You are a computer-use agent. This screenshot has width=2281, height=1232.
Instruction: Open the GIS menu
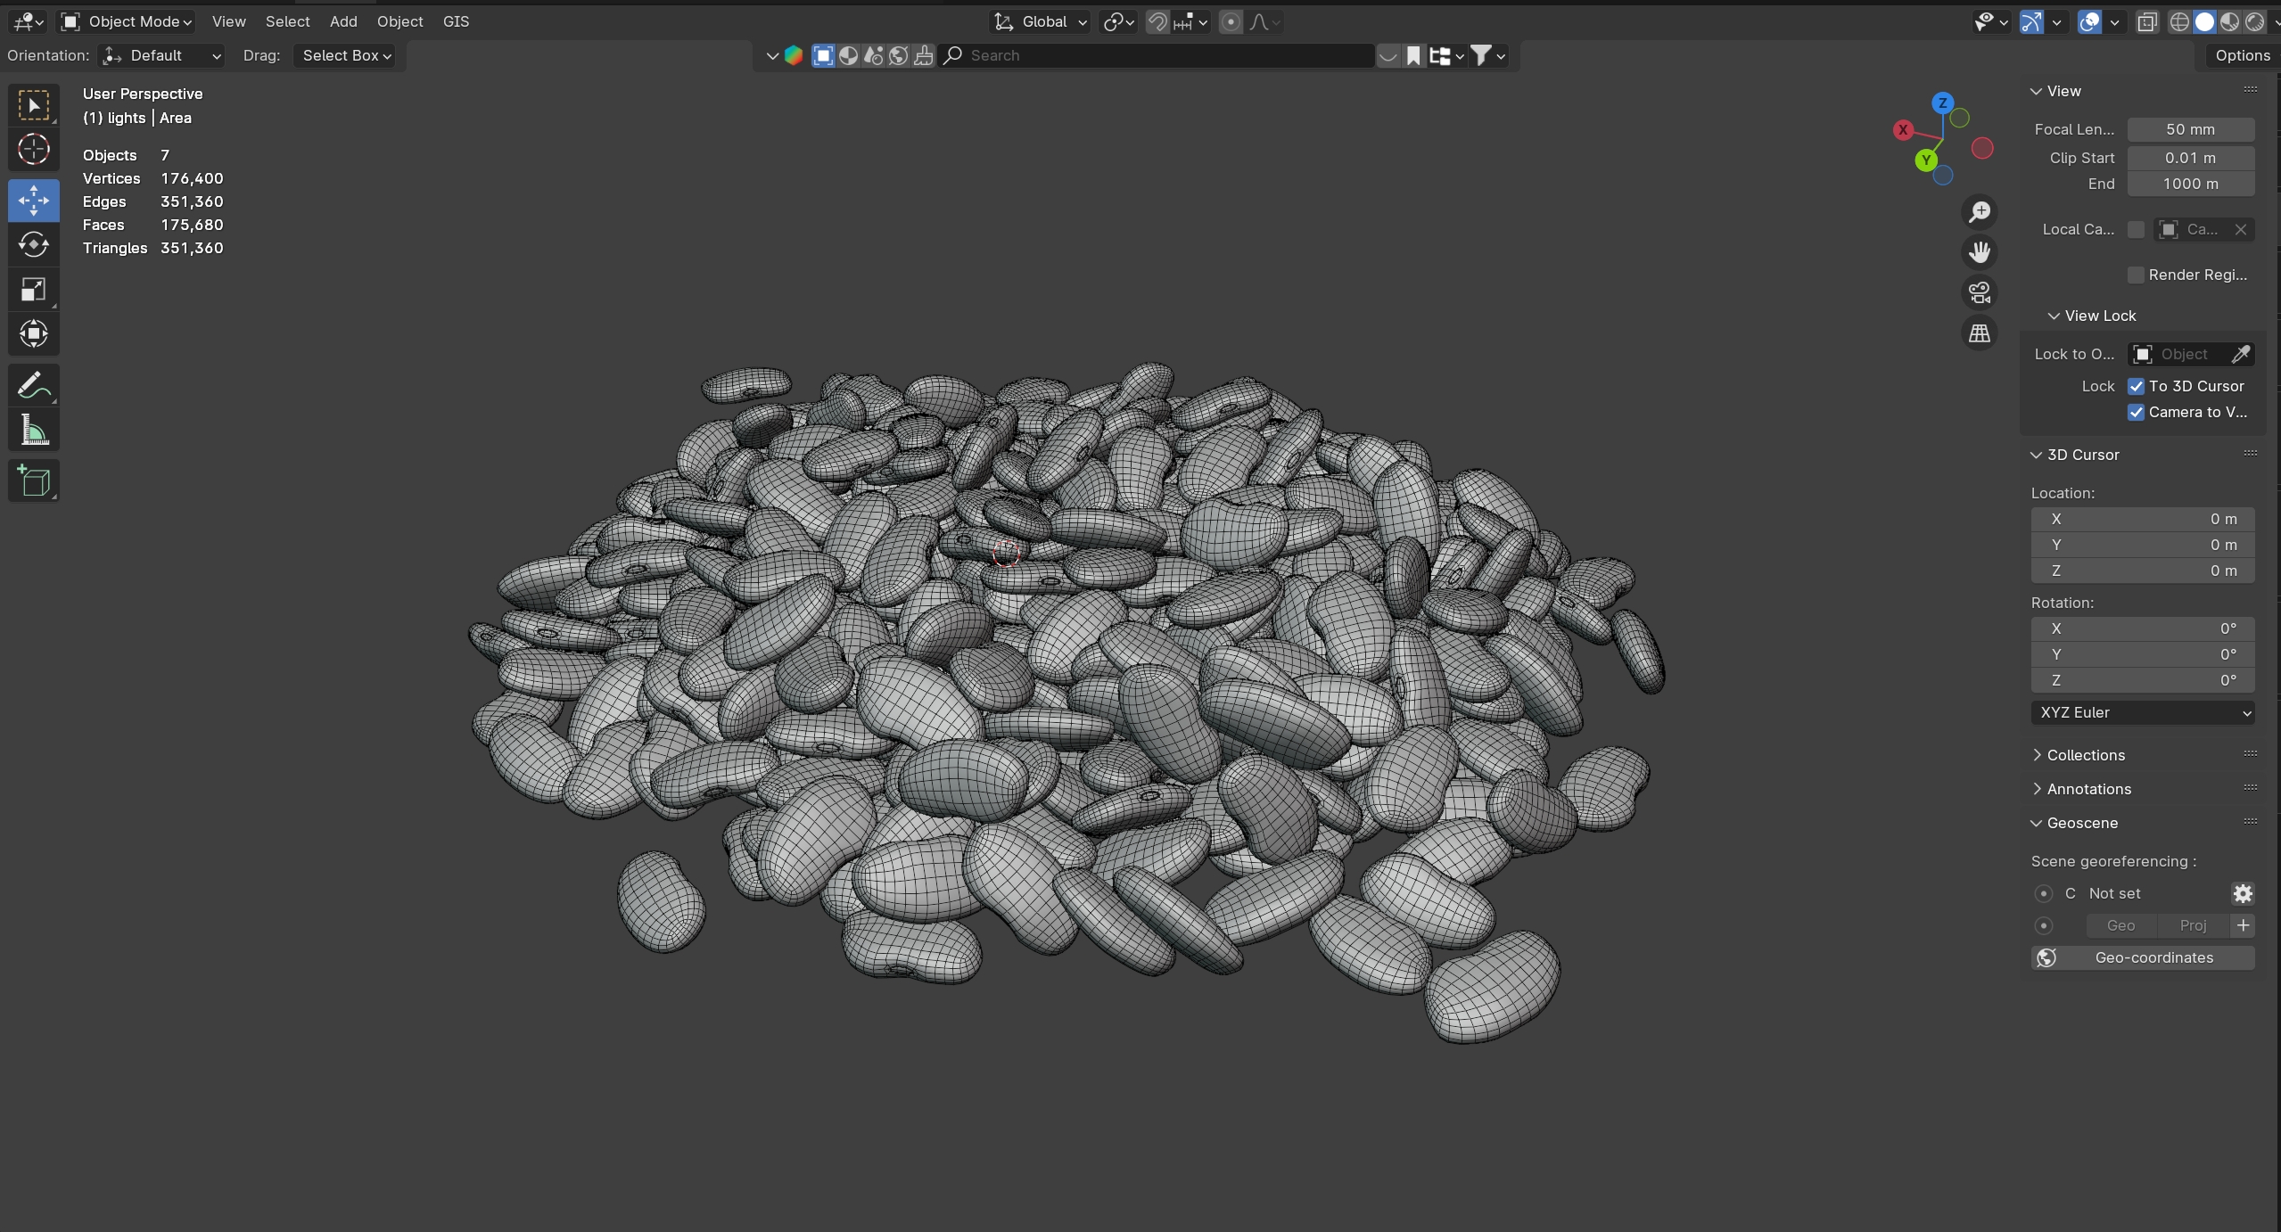[x=456, y=21]
